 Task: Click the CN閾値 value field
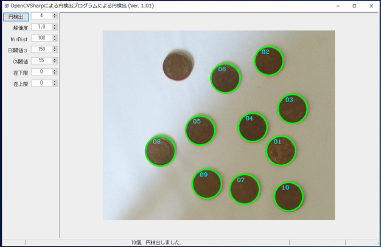click(41, 60)
